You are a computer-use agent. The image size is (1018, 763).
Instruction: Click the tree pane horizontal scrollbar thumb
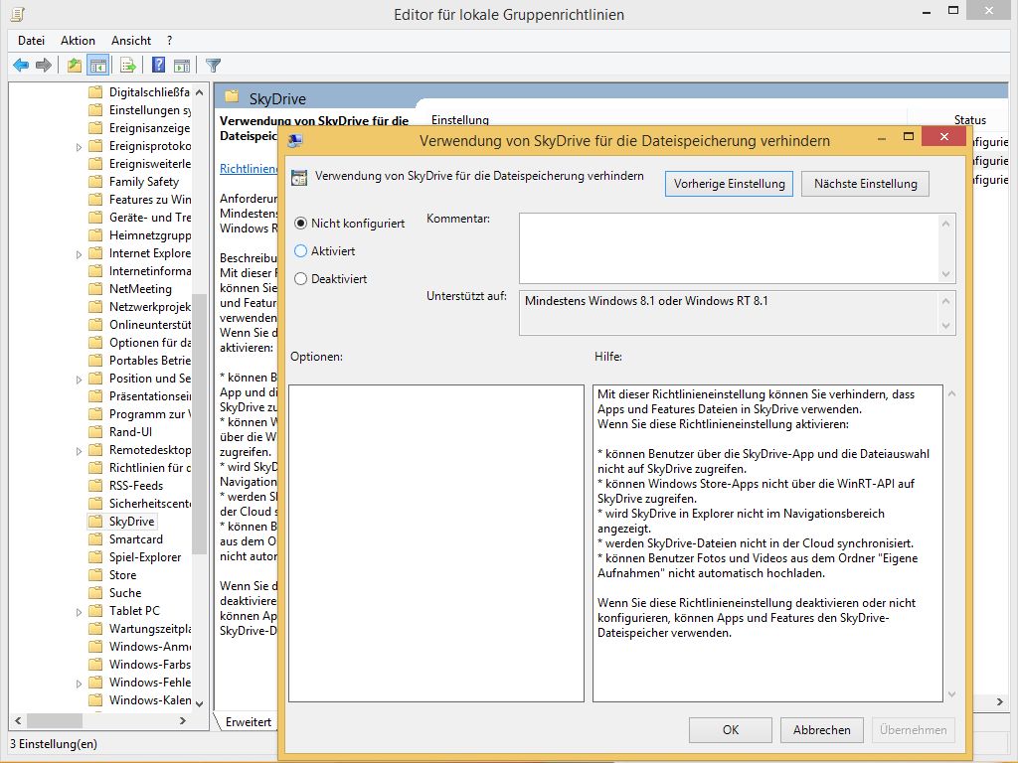(55, 721)
